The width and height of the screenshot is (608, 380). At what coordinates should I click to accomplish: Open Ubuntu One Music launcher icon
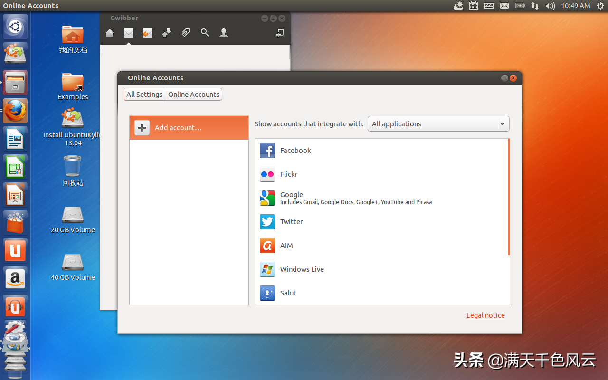[x=15, y=307]
